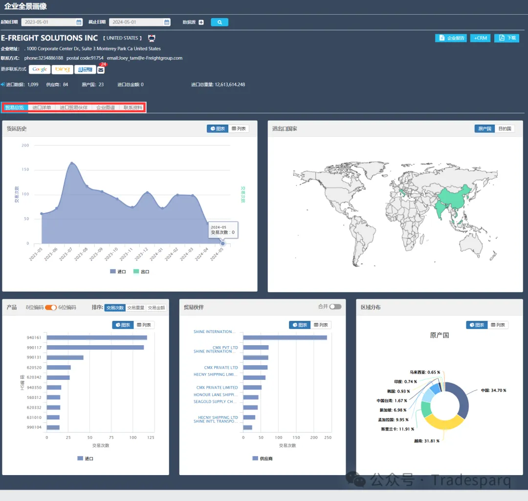Image resolution: width=528 pixels, height=501 pixels.
Task: Click the 990131 HS code label
Action: tap(34, 357)
